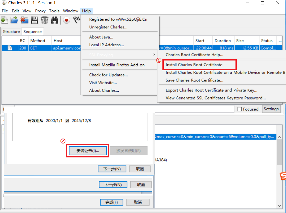Screen dimensions: 286x213
Task: Click the 12.55 KB size cell
Action: [247, 48]
